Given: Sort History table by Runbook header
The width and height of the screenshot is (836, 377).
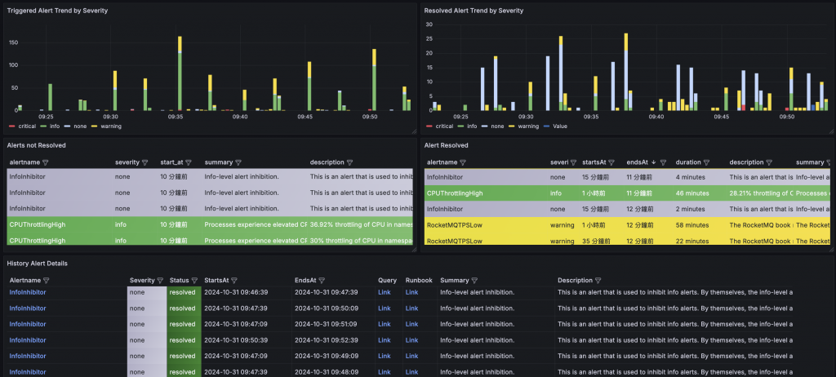Looking at the screenshot, I should [419, 281].
